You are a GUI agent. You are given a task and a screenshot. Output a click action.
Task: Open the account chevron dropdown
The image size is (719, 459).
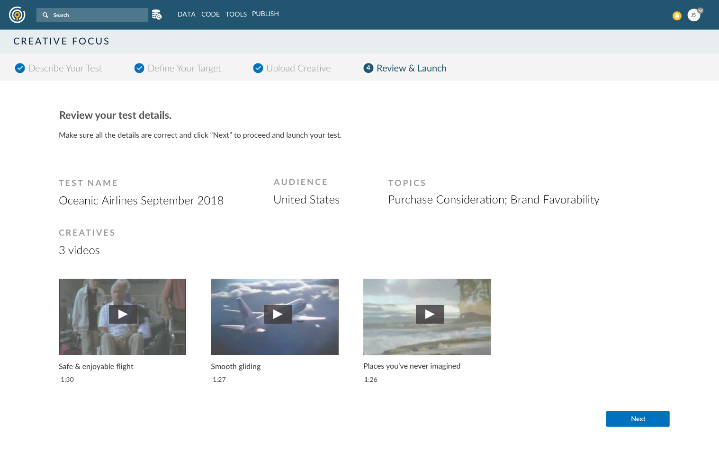(x=700, y=10)
